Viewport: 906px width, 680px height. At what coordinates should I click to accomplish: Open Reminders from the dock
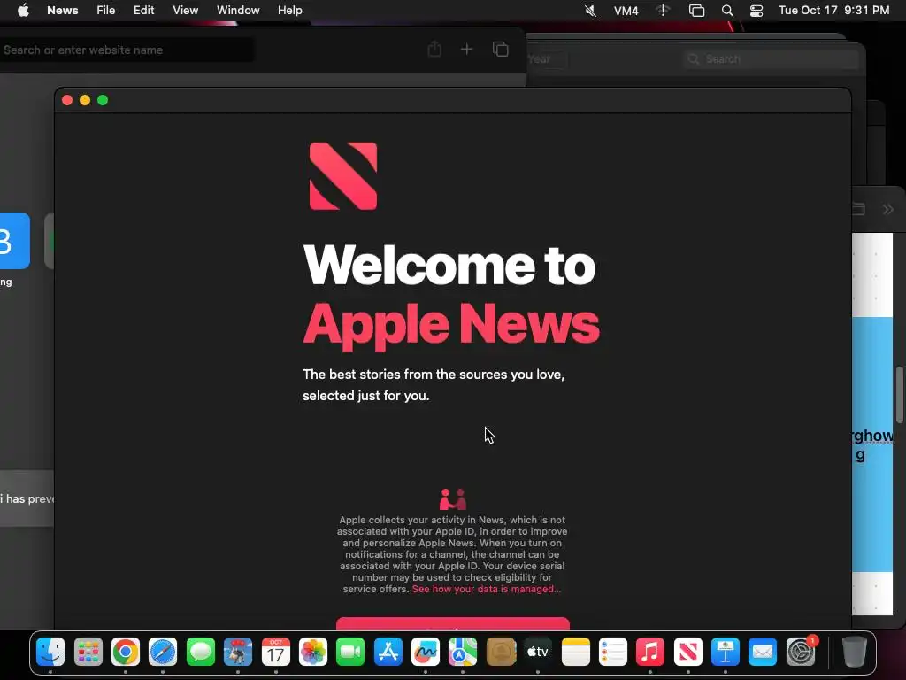click(613, 653)
